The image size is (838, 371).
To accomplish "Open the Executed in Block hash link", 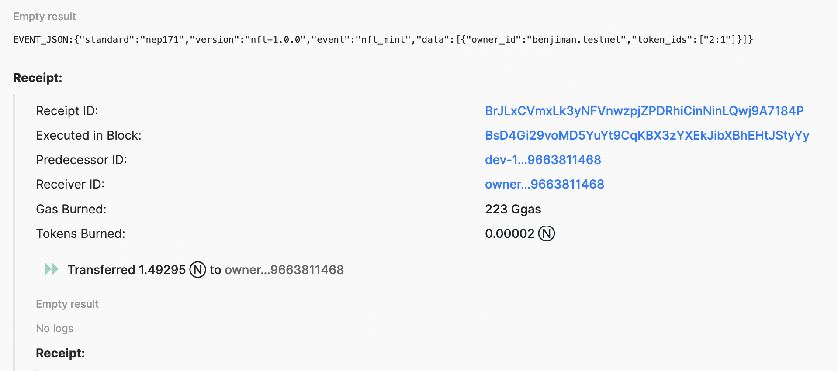I will [x=647, y=135].
